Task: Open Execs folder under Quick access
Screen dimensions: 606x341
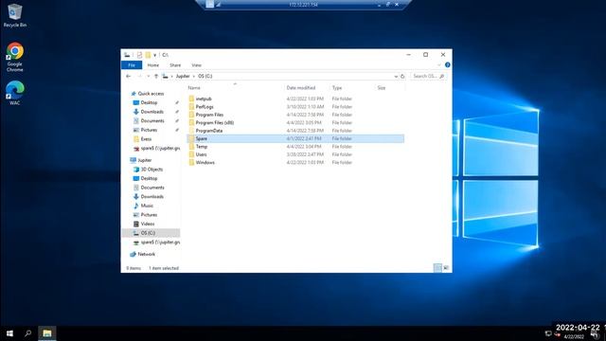Action: (x=146, y=139)
